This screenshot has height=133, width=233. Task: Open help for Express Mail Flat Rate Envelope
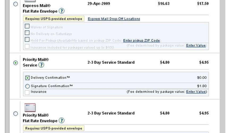(62, 11)
